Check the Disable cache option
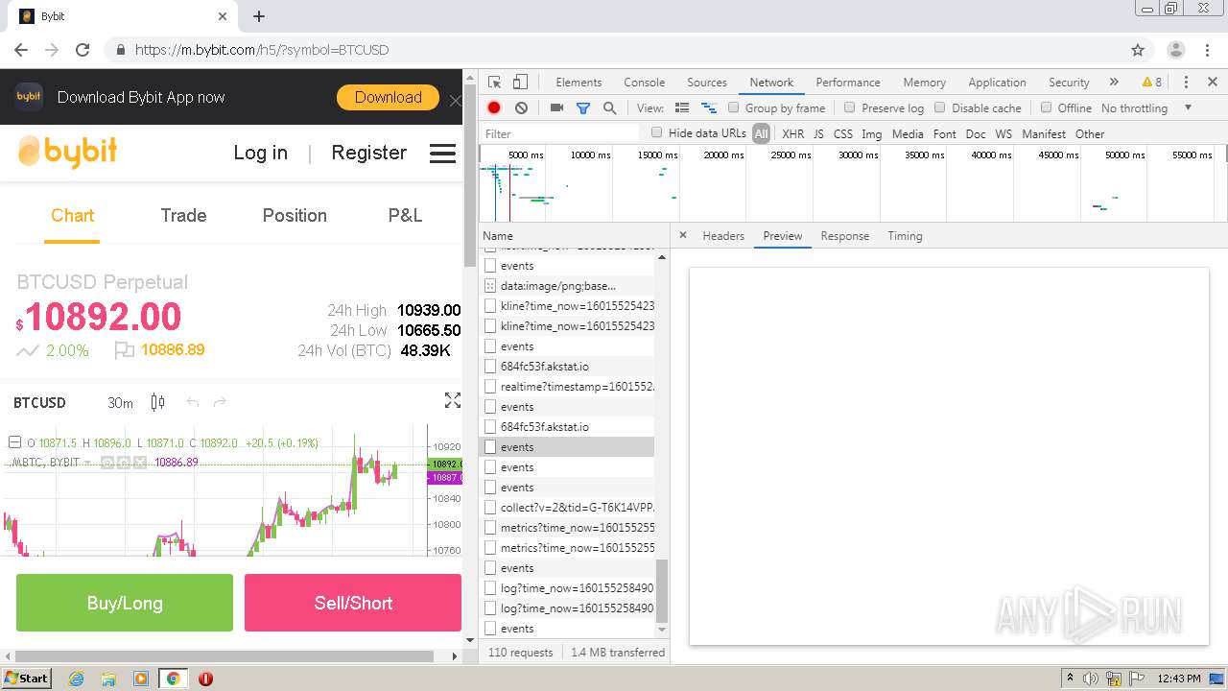1228x691 pixels. pos(940,107)
